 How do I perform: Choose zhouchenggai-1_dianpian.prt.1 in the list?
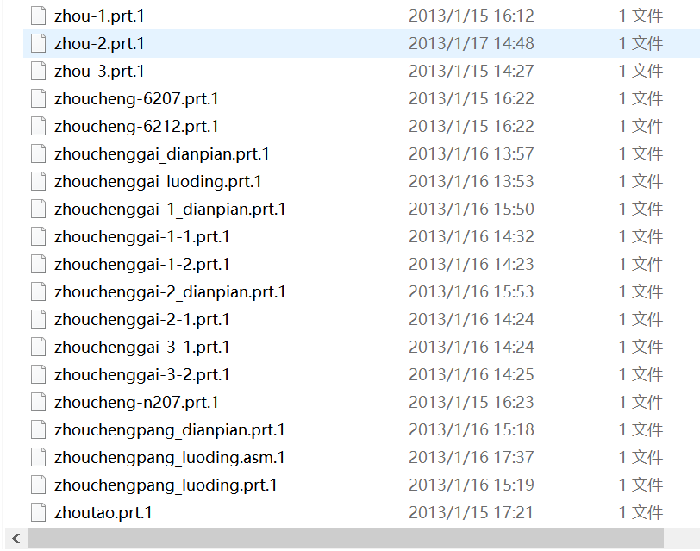point(170,209)
